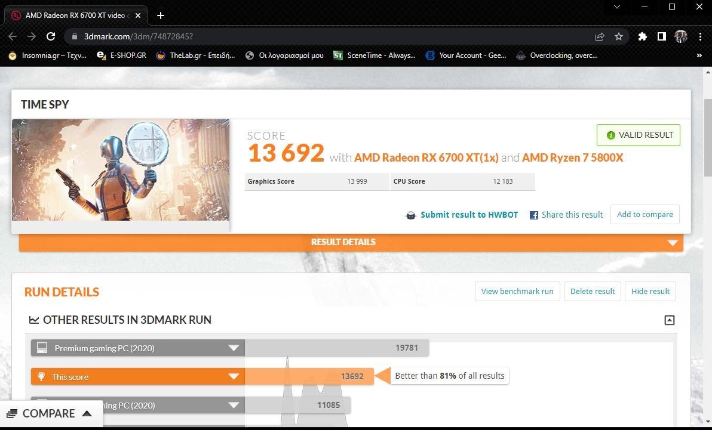Image resolution: width=712 pixels, height=430 pixels.
Task: Click RESULT DETAILS down arrow
Action: point(673,243)
